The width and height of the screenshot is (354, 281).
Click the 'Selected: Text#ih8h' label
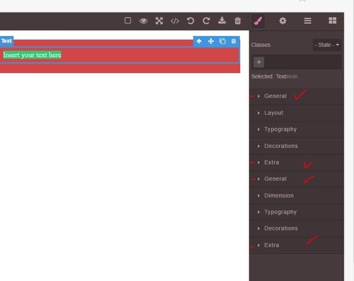(274, 76)
